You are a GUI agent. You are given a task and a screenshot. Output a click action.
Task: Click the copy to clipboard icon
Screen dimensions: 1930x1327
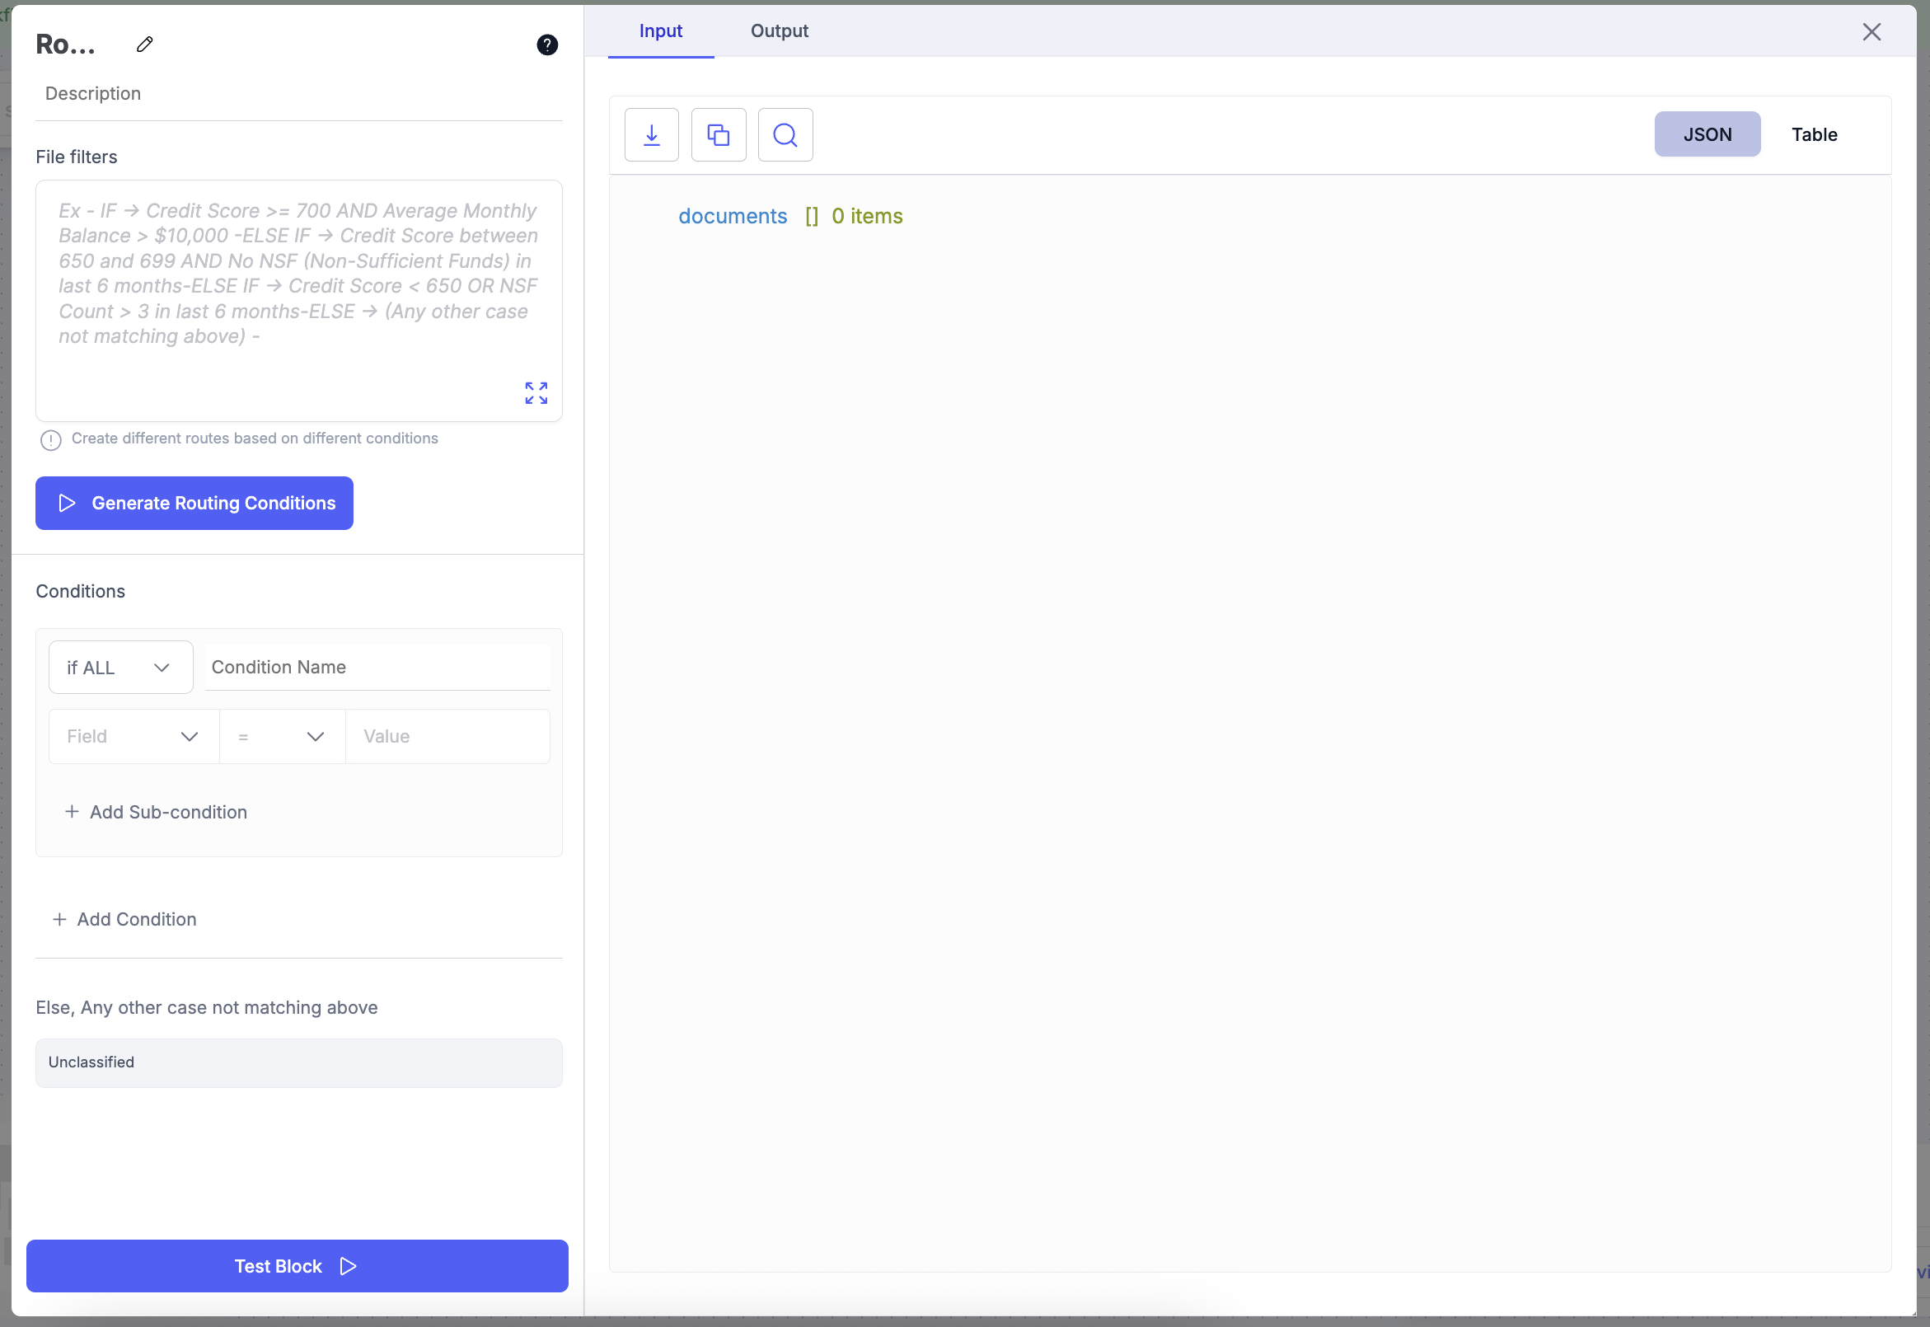tap(718, 134)
